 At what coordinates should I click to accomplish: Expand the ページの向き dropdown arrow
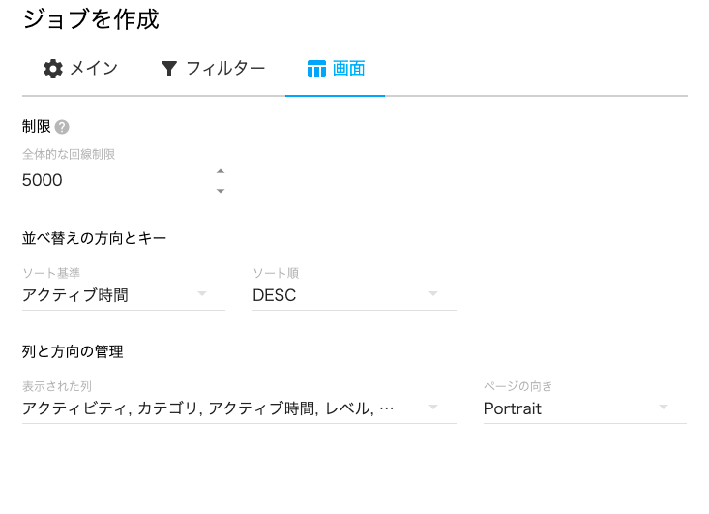(664, 408)
